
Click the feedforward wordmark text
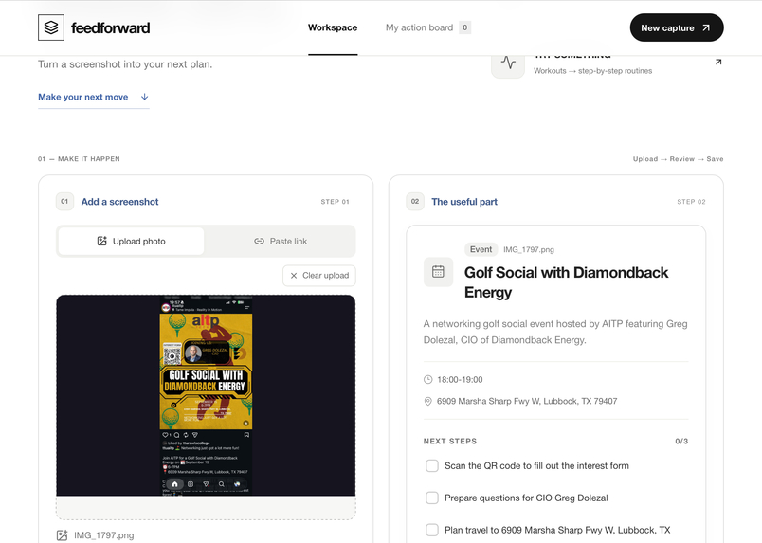coord(110,27)
